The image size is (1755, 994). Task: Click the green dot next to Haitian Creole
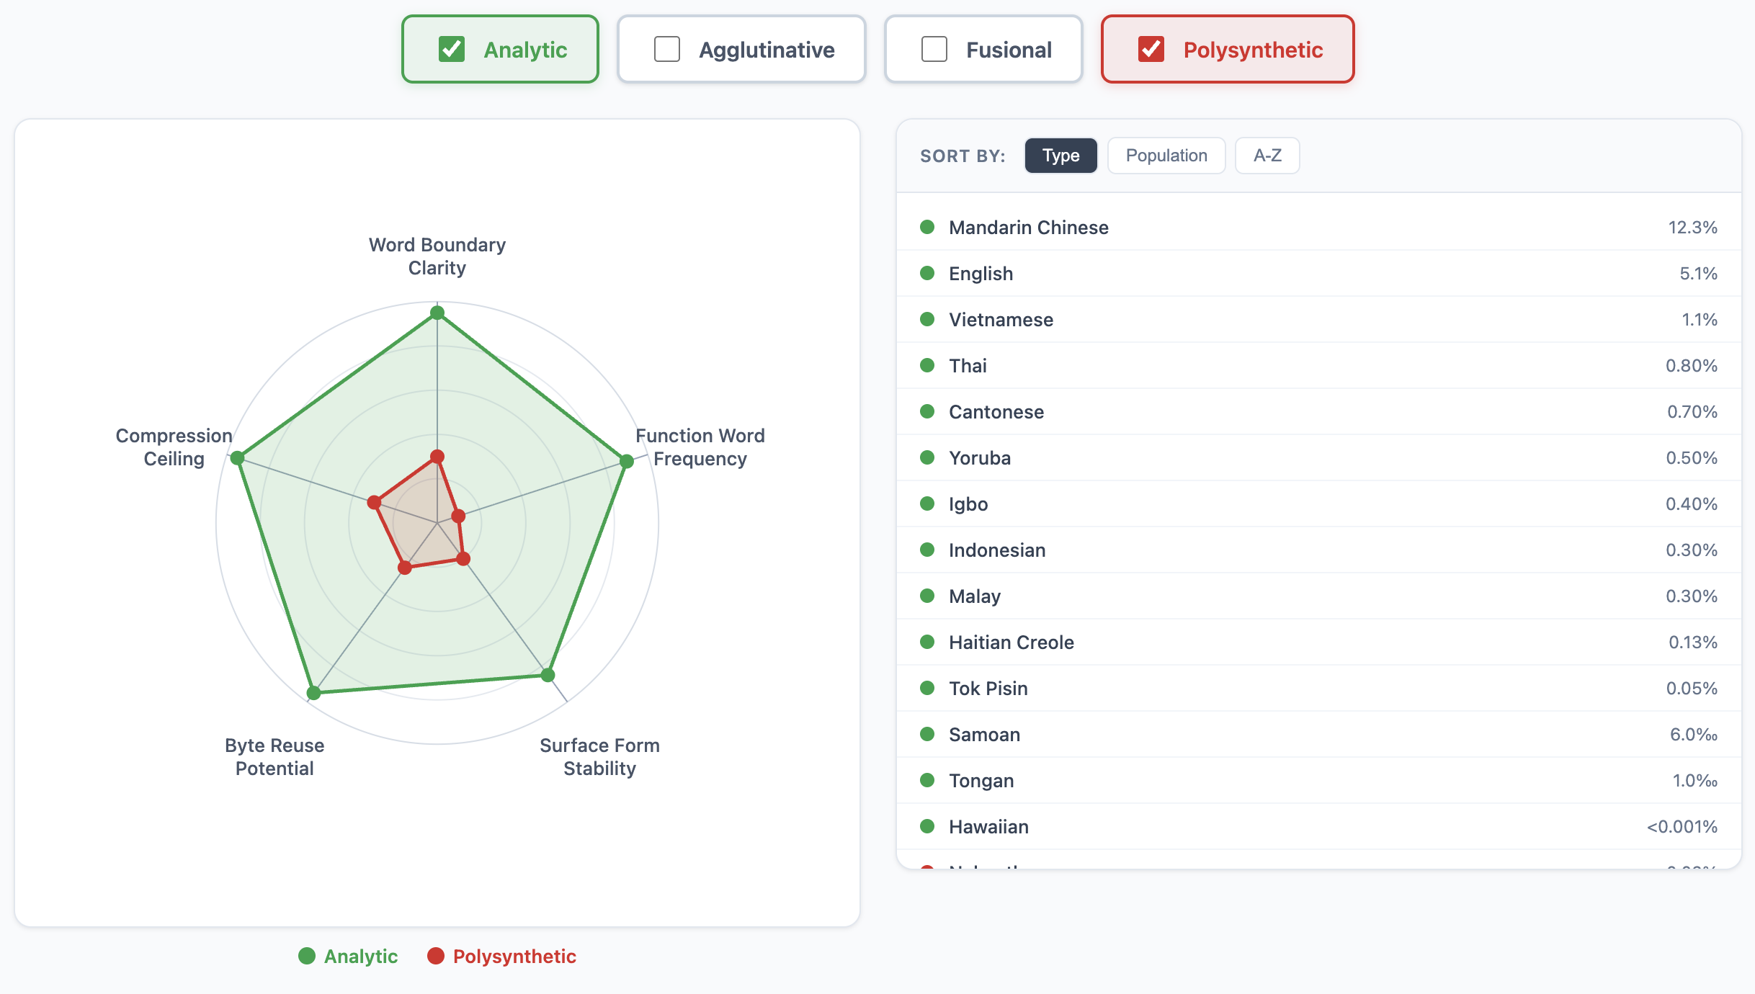click(x=926, y=642)
